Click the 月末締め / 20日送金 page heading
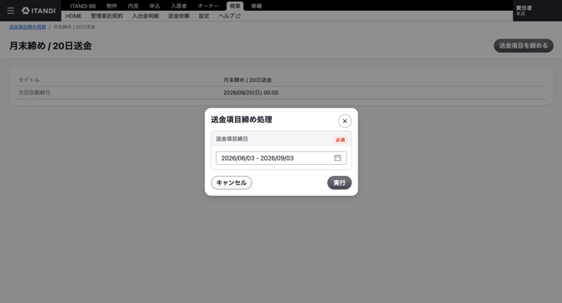 point(50,46)
